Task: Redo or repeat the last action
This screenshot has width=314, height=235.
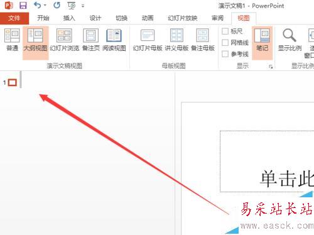Action: 57,5
